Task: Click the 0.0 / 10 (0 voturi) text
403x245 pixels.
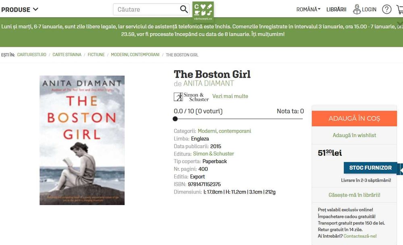Action: 198,111
